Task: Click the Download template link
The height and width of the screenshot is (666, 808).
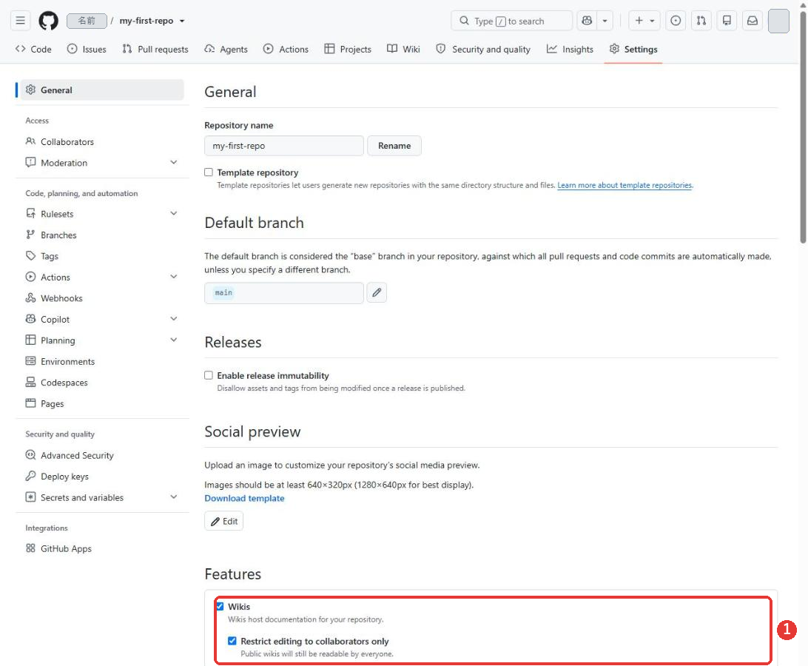Action: click(244, 499)
